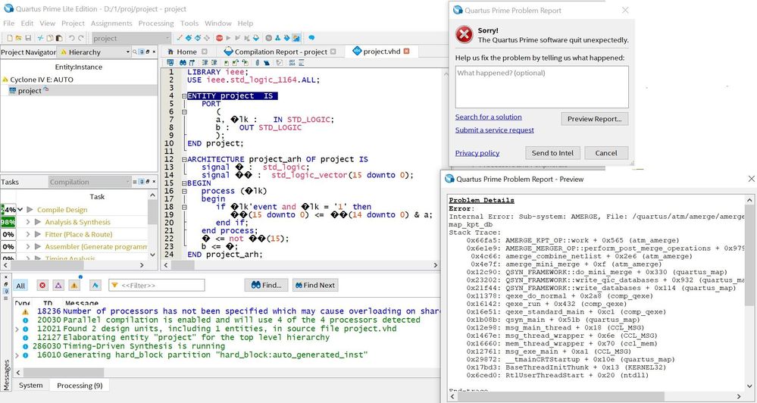Viewport: 757px width, 403px height.
Task: Open the Search for a solution link
Action: click(488, 117)
